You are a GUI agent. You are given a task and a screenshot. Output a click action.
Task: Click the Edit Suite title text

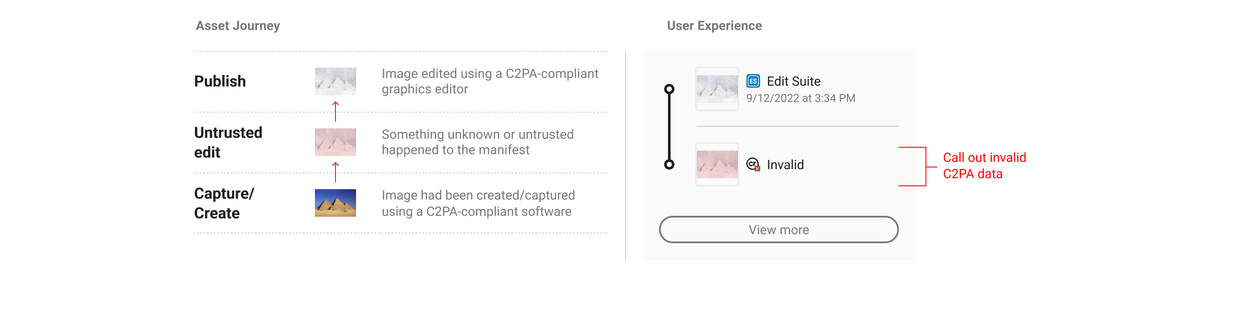[793, 81]
